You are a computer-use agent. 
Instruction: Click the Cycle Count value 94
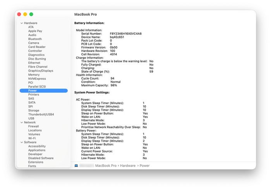pyautogui.click(x=112, y=79)
